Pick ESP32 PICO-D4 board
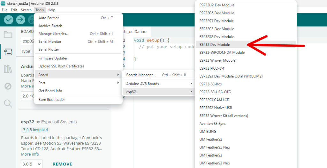The image size is (327, 168). coord(246,68)
